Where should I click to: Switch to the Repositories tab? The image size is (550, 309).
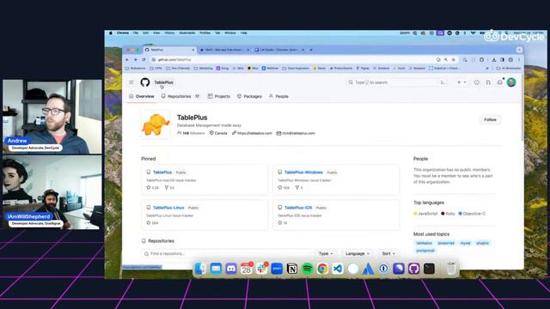coord(180,96)
